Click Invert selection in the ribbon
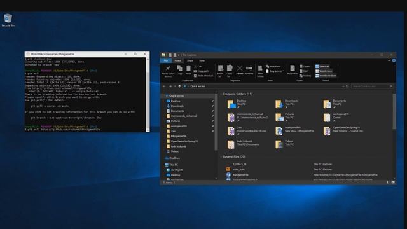 (326, 76)
